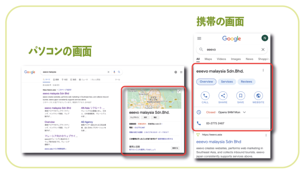Select the Reviews chip
This screenshot has width=305, height=173.
246,82
